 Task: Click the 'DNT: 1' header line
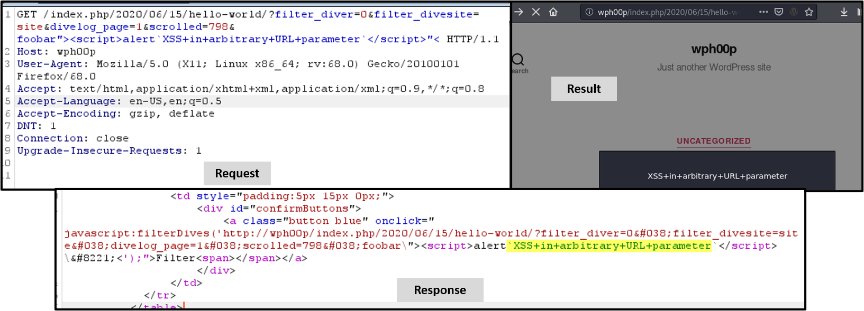tap(37, 126)
